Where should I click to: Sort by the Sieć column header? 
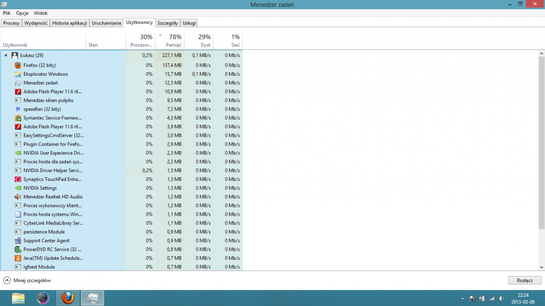coord(228,41)
